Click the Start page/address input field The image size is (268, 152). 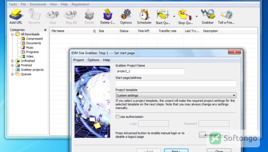click(176, 83)
